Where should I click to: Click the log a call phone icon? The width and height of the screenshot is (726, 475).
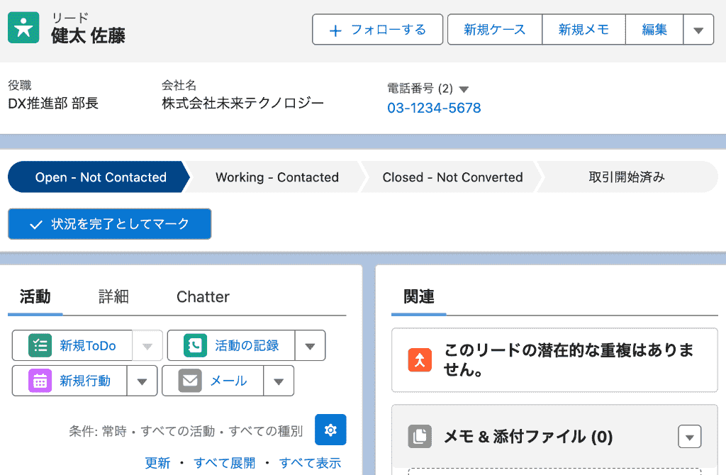pyautogui.click(x=194, y=346)
